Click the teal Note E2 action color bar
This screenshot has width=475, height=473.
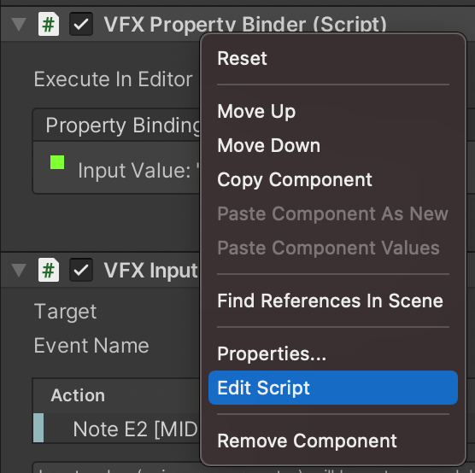tap(38, 428)
